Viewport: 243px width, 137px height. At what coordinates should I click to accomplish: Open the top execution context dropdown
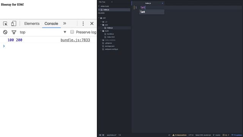[43, 32]
